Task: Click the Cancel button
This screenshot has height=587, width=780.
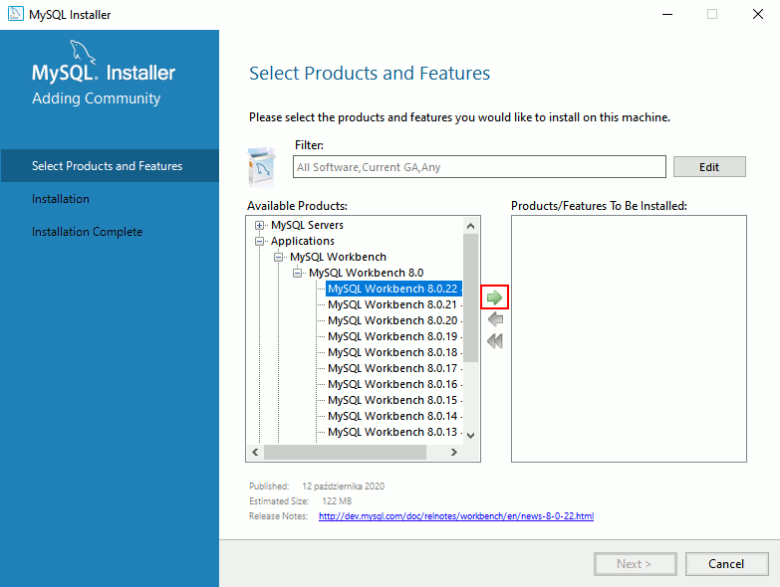Action: click(726, 564)
